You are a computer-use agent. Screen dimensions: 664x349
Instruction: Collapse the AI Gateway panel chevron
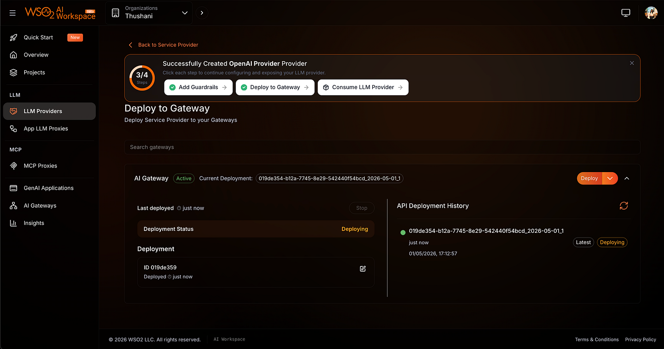click(627, 178)
